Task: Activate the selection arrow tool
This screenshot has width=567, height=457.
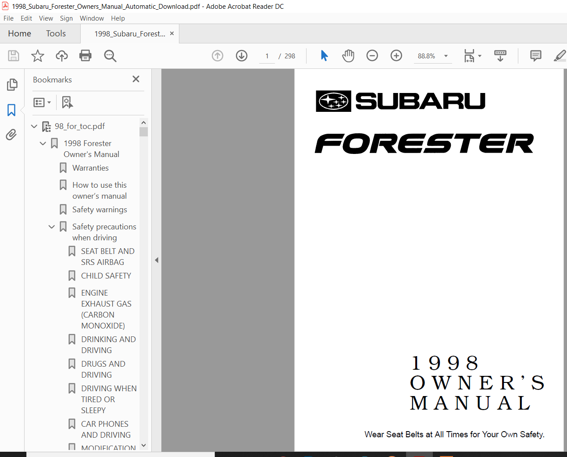Action: pyautogui.click(x=325, y=56)
